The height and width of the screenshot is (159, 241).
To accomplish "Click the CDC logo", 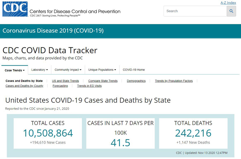I will click(15, 9).
